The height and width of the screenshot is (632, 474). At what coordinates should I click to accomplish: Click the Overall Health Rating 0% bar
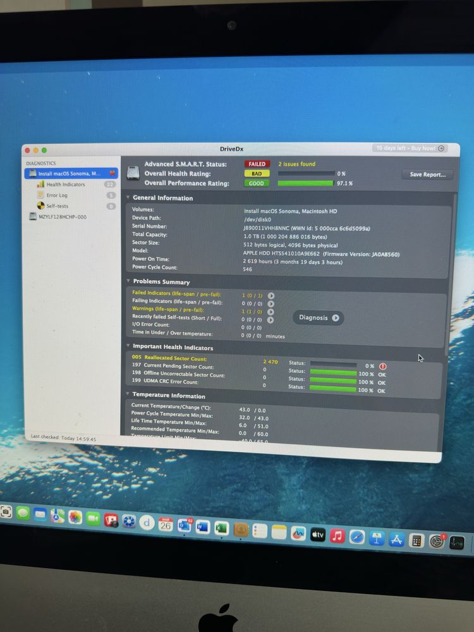(306, 174)
